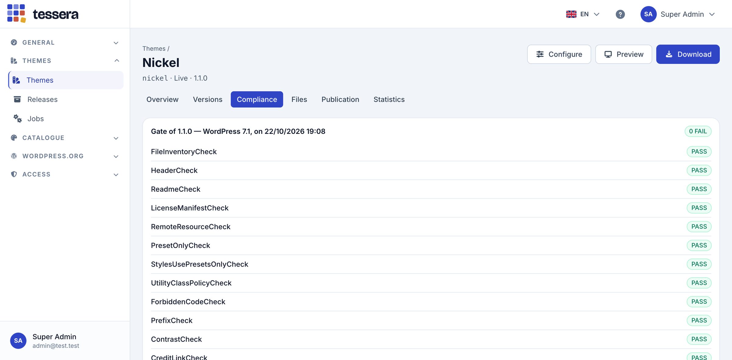Expand the WordPress.org section chevron
This screenshot has height=360, width=732.
[116, 156]
